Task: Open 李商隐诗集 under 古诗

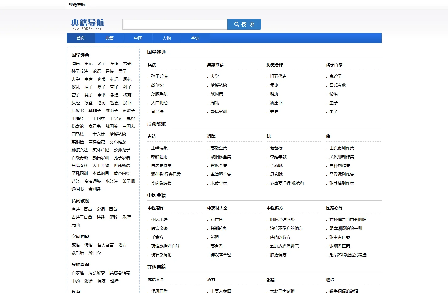Action: click(x=161, y=183)
